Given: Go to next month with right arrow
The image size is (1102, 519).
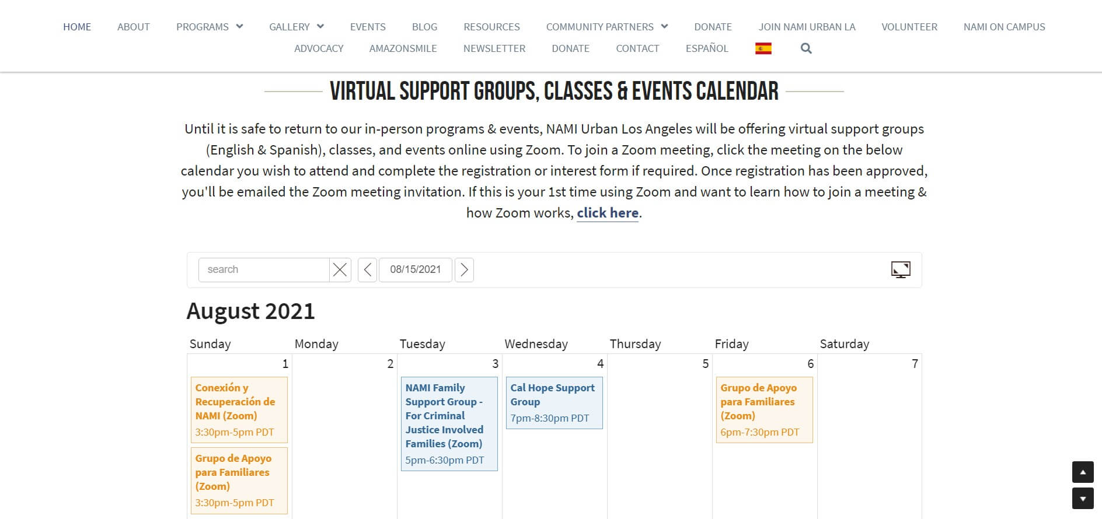Looking at the screenshot, I should click(x=464, y=269).
